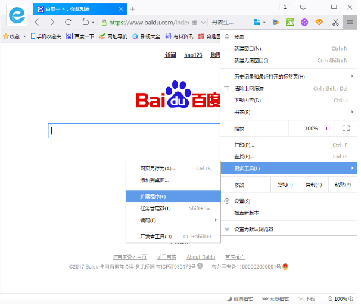This screenshot has height=305, width=361.
Task: Click the purple film reel icon
Action: (304, 22)
